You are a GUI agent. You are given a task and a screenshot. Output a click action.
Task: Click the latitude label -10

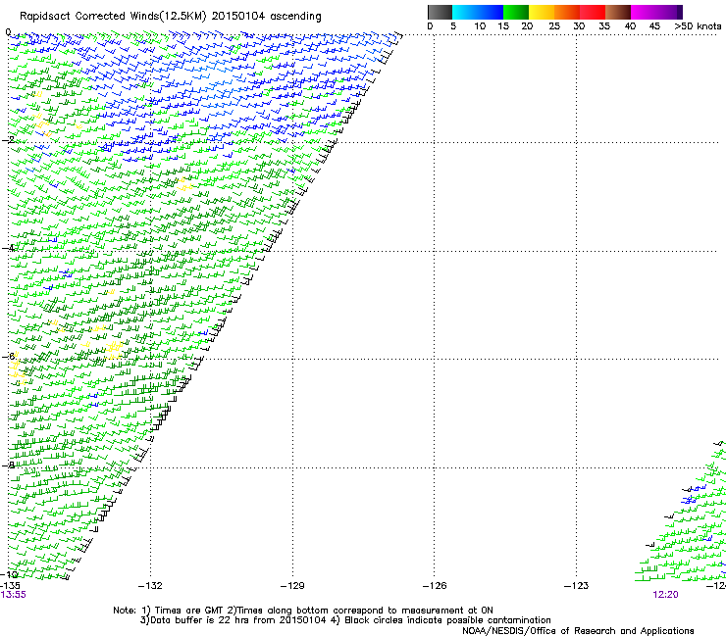9,574
